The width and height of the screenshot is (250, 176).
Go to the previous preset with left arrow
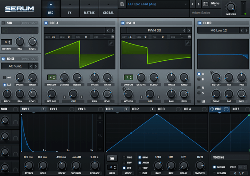(x=193, y=4)
